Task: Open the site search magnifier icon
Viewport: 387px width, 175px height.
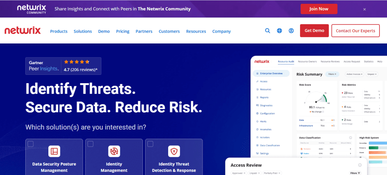Action: pyautogui.click(x=268, y=31)
